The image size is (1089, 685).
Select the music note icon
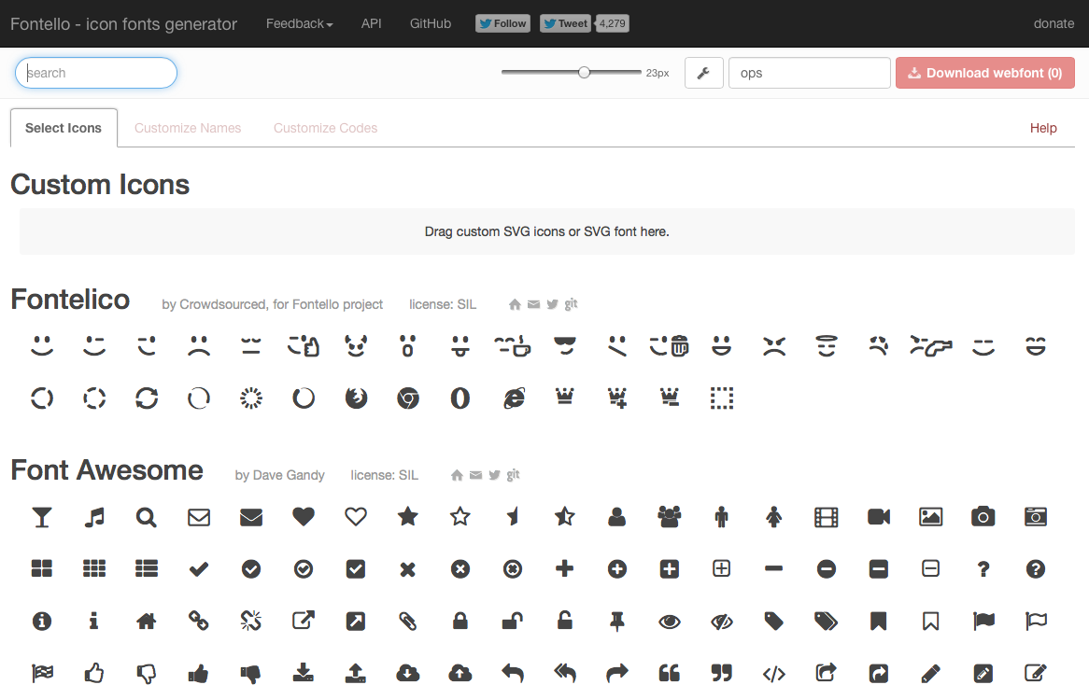[94, 517]
